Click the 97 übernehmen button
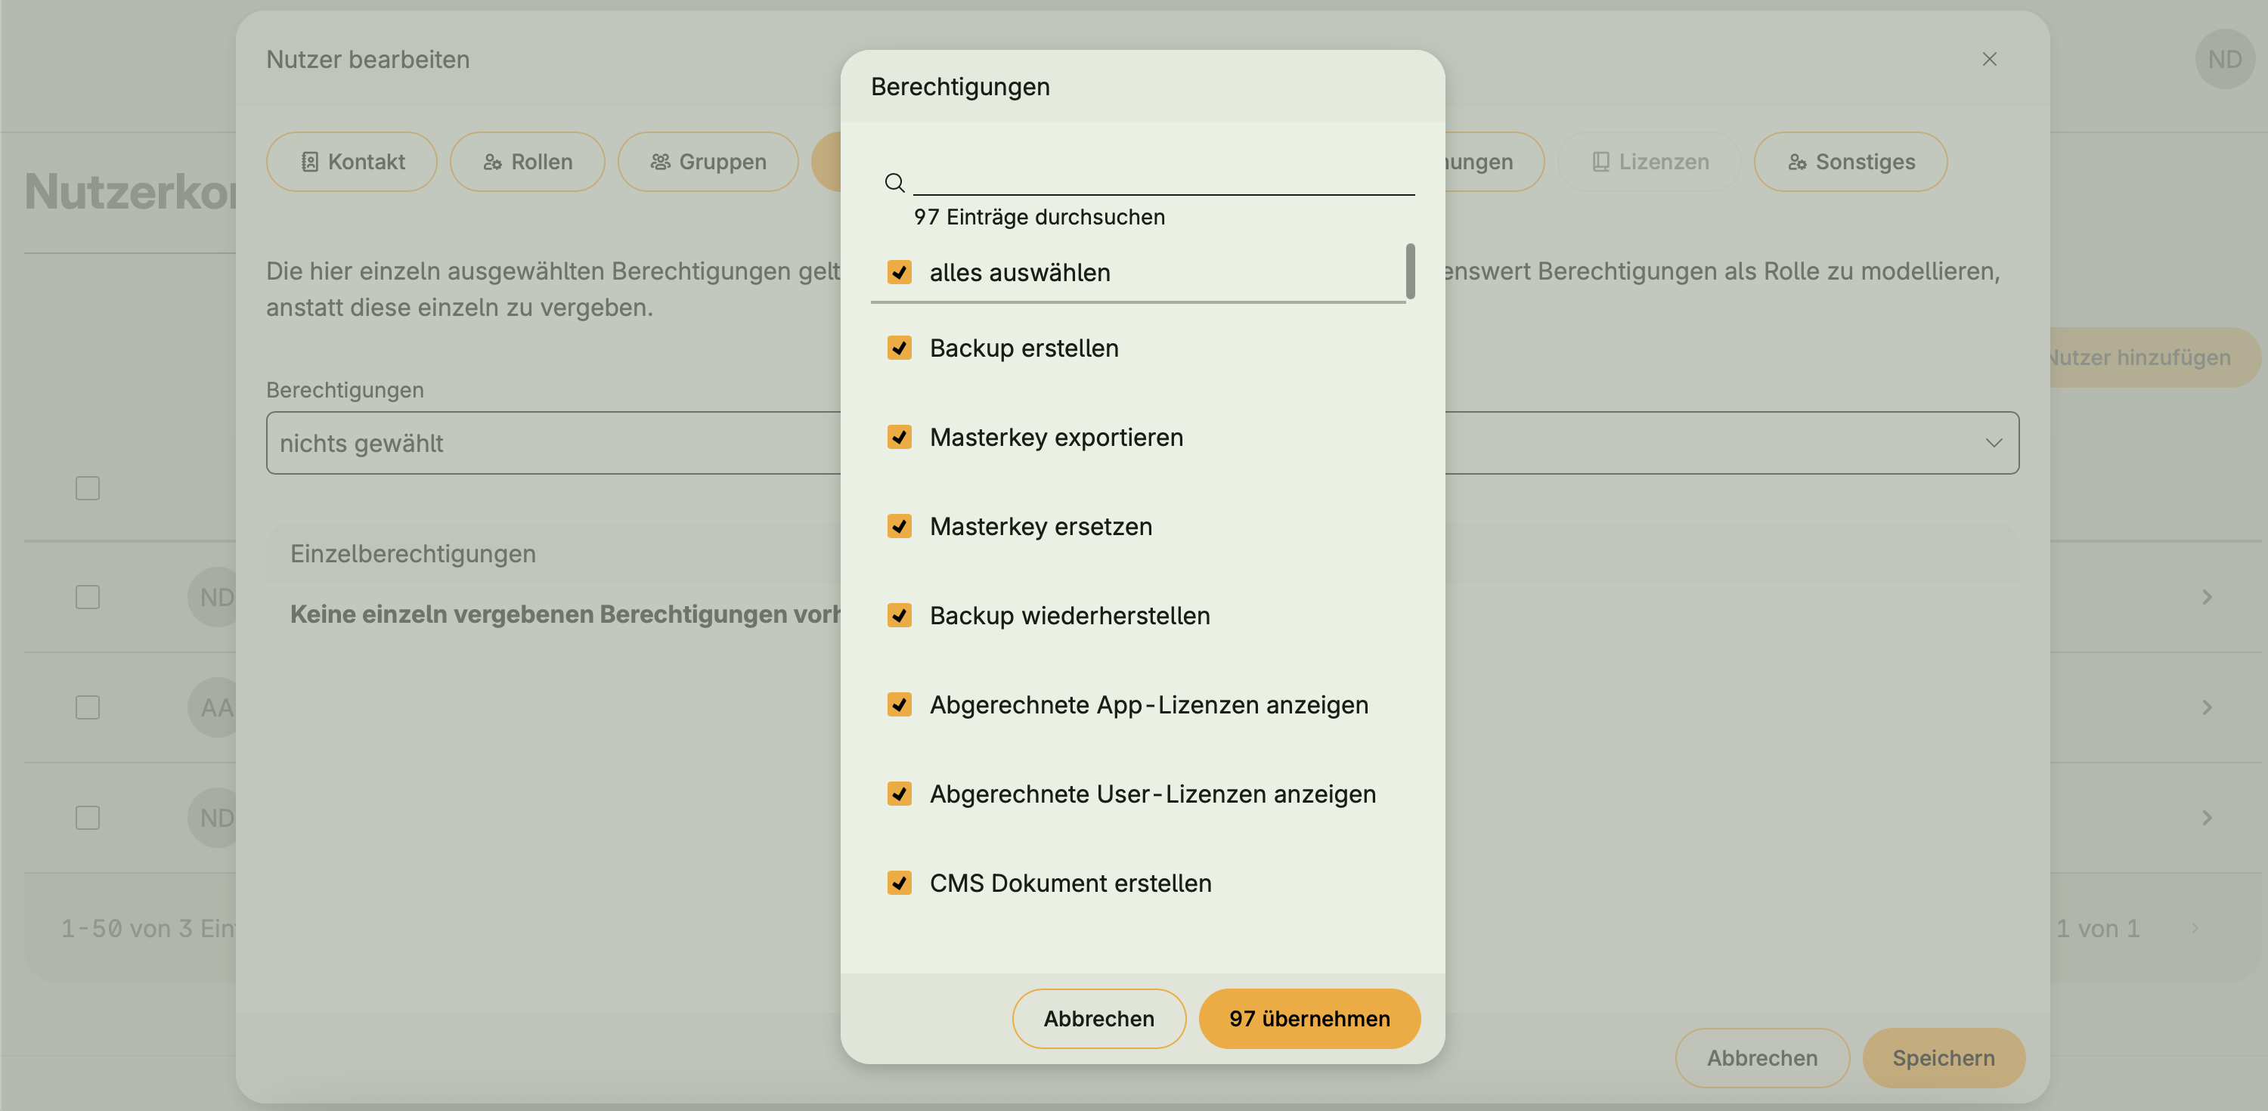Screen dimensions: 2268x1111 (x=1309, y=1019)
